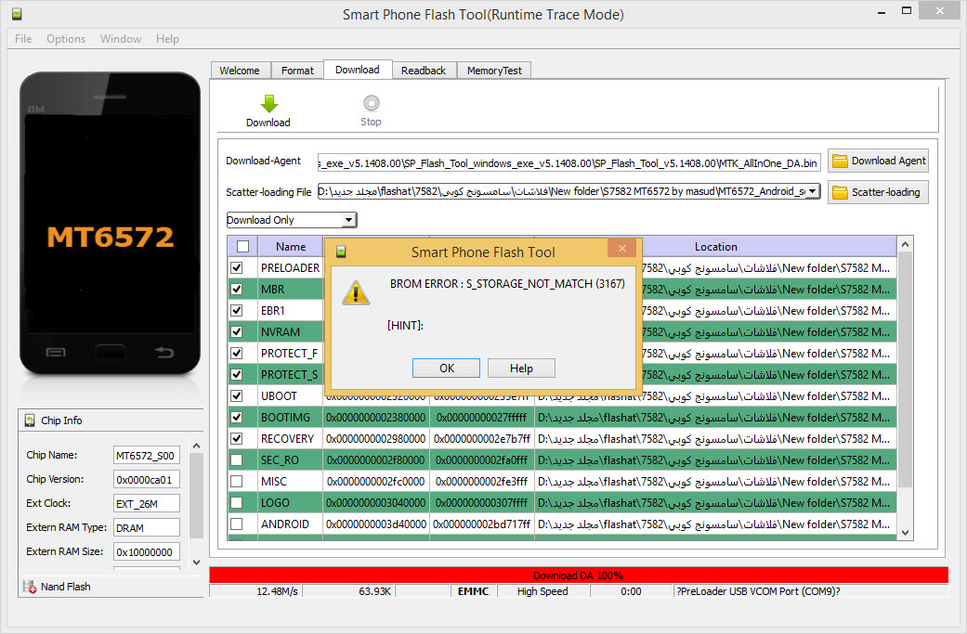Click the Location column header
Image resolution: width=967 pixels, height=634 pixels.
click(x=715, y=247)
